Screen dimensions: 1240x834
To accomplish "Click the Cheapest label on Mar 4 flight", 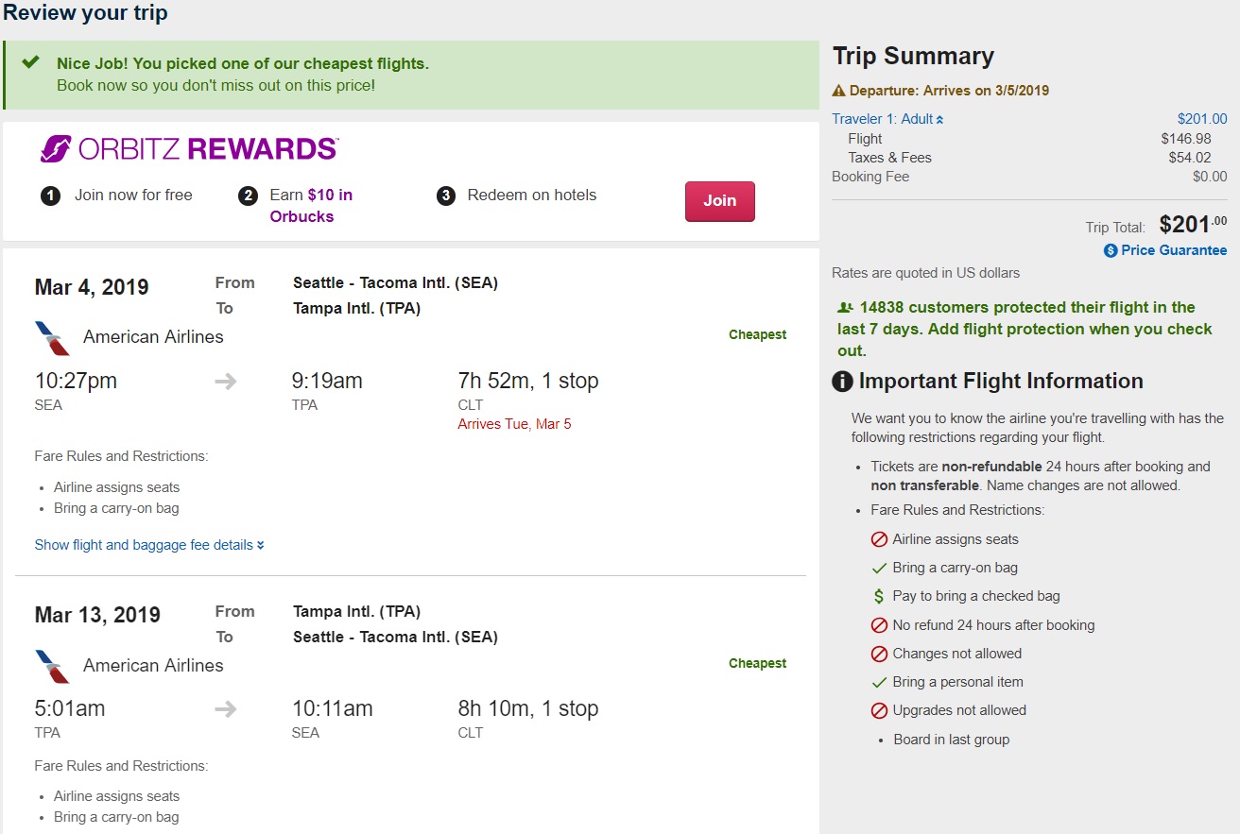I will point(757,334).
